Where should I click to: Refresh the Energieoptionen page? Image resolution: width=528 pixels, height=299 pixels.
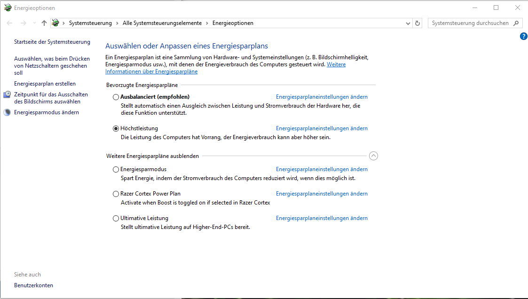click(x=418, y=23)
